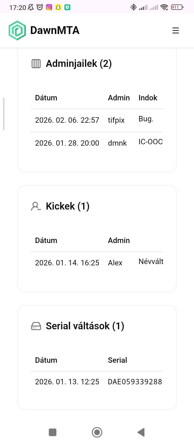The height and width of the screenshot is (445, 194).
Task: Click the Serial váltások (1) heading
Action: pyautogui.click(x=85, y=326)
